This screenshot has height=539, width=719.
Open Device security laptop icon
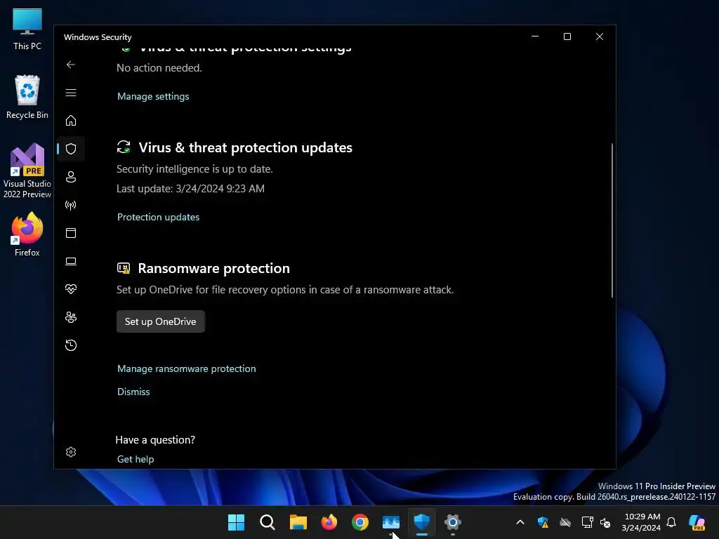[x=71, y=261]
